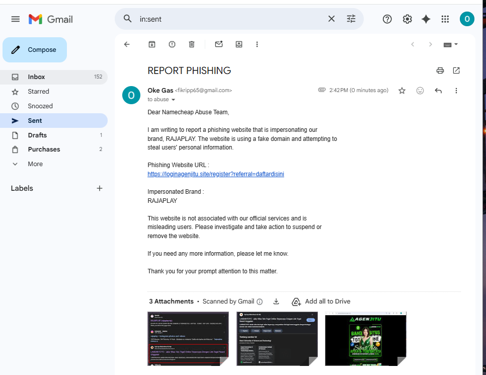Viewport: 486px width, 375px height.
Task: Reply to this email
Action: pos(438,91)
